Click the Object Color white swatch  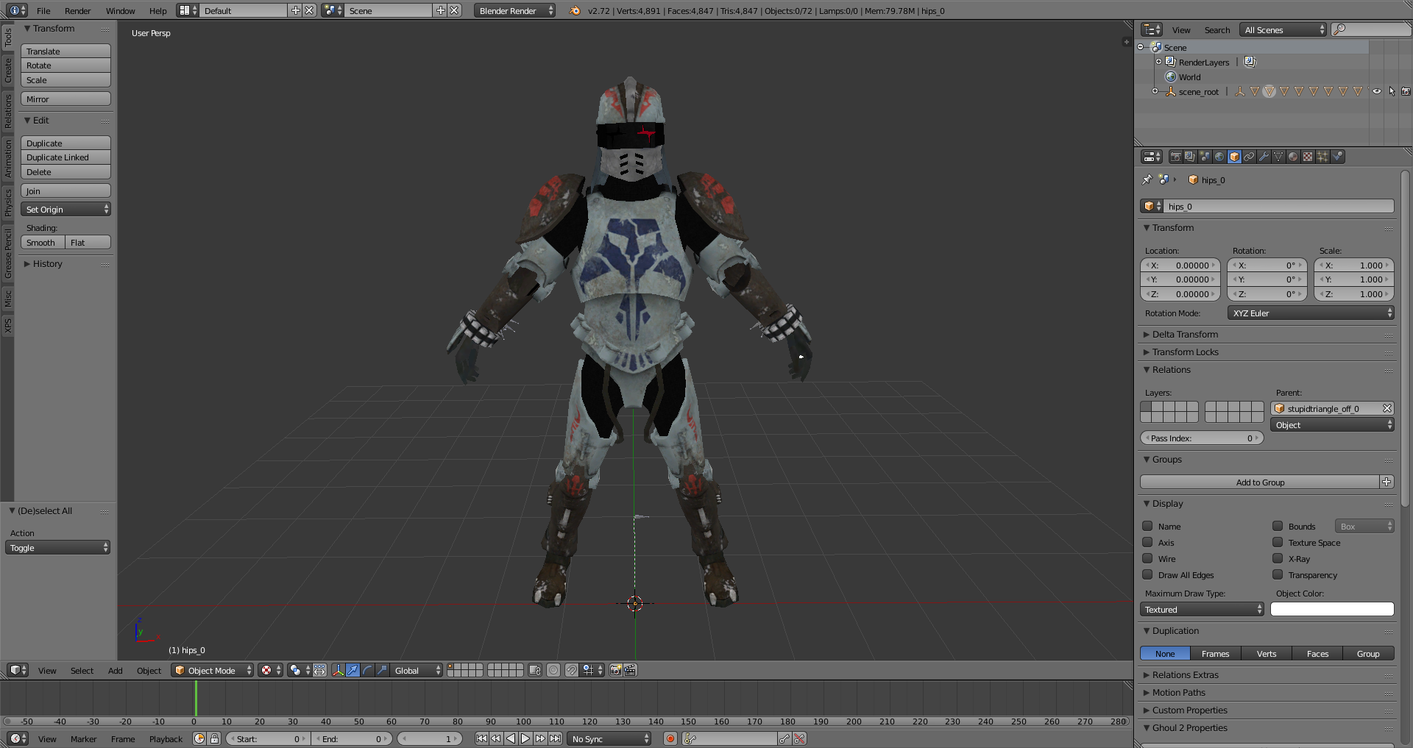point(1332,609)
